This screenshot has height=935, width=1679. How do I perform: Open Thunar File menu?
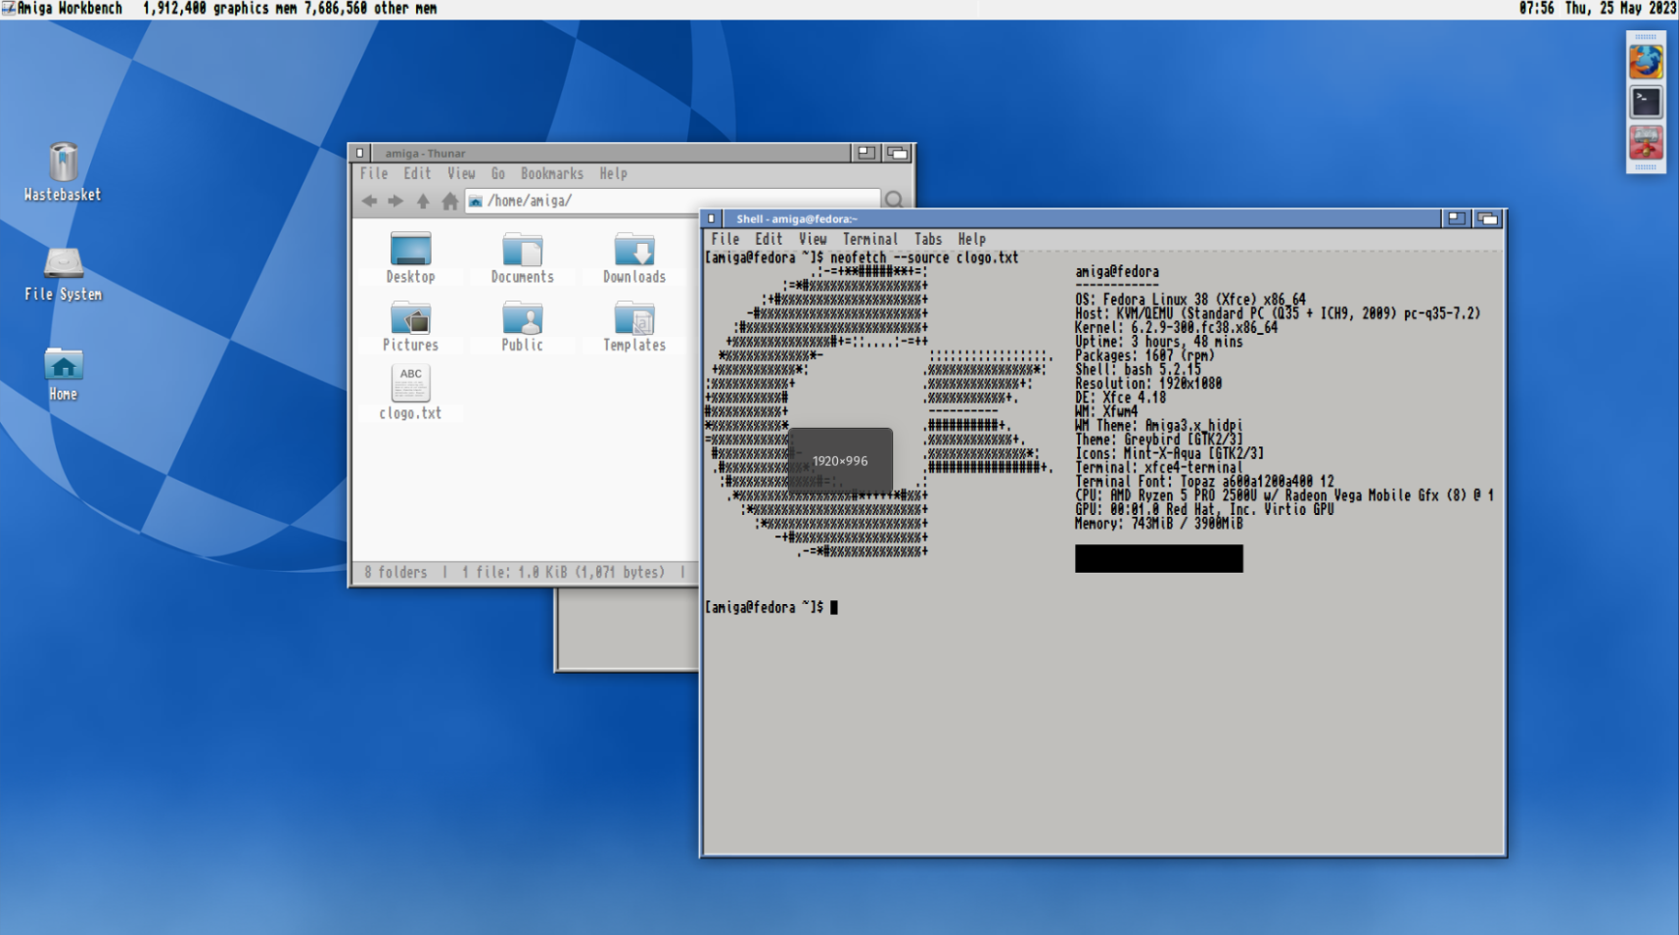[x=374, y=173]
